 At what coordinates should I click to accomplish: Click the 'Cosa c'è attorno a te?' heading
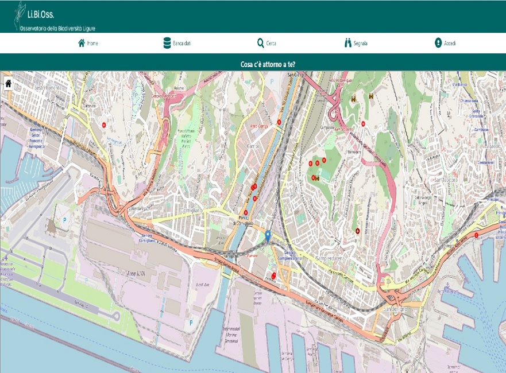click(x=268, y=64)
